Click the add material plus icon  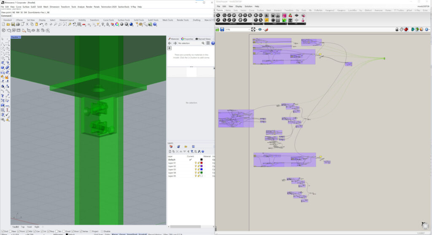pos(170,48)
